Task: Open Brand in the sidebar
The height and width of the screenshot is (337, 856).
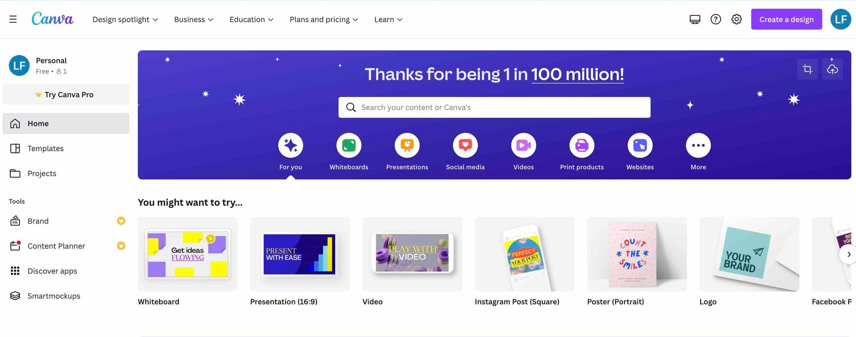Action: point(66,221)
